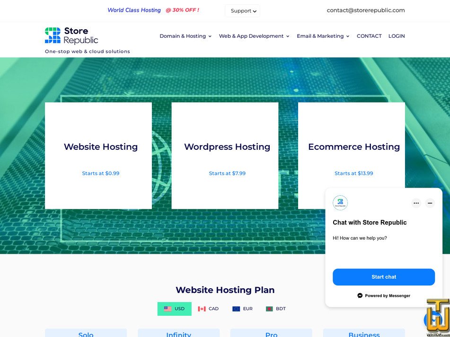Screen dimensions: 450x337
Task: Open the Support dropdown
Action: tap(242, 11)
